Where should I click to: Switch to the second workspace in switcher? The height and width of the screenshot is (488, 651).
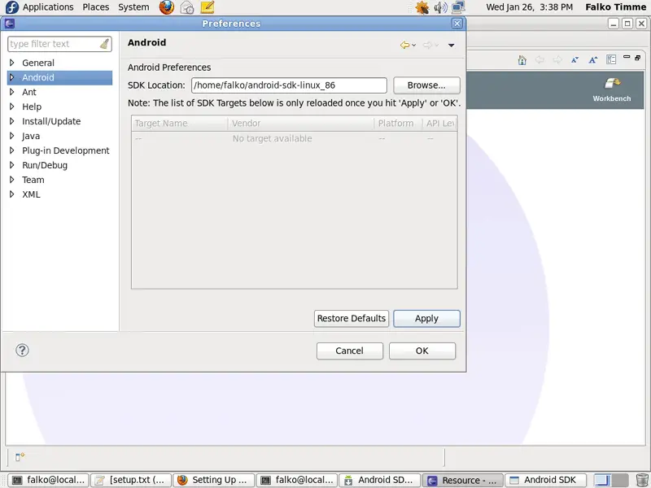[619, 480]
